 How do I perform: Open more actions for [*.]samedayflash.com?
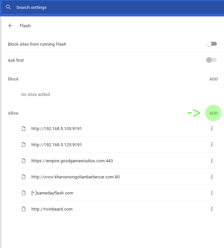[x=212, y=193]
